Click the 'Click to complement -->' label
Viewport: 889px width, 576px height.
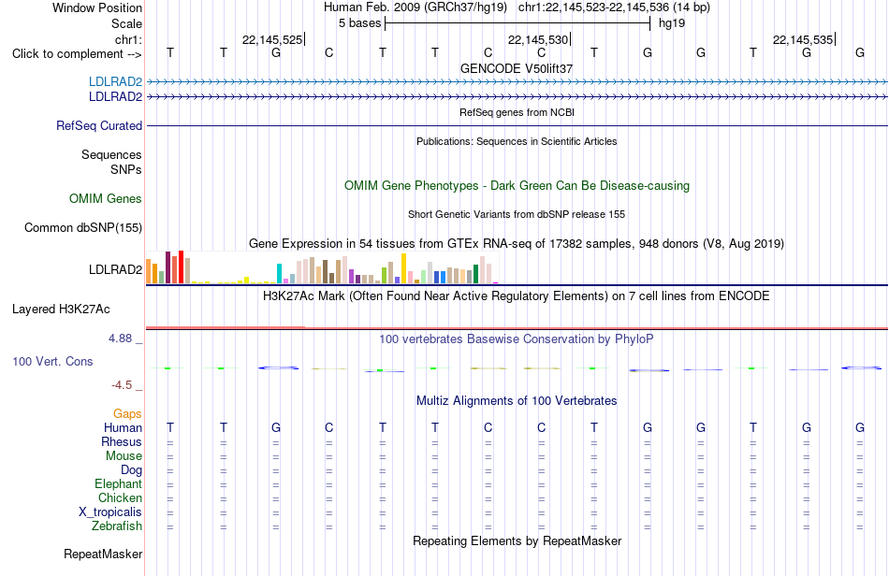click(x=77, y=54)
